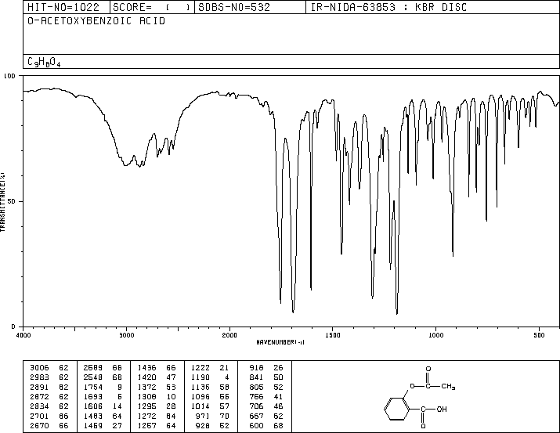Click the CH3 group in the structure diagram
Screen dimensions: 560x433
point(448,386)
